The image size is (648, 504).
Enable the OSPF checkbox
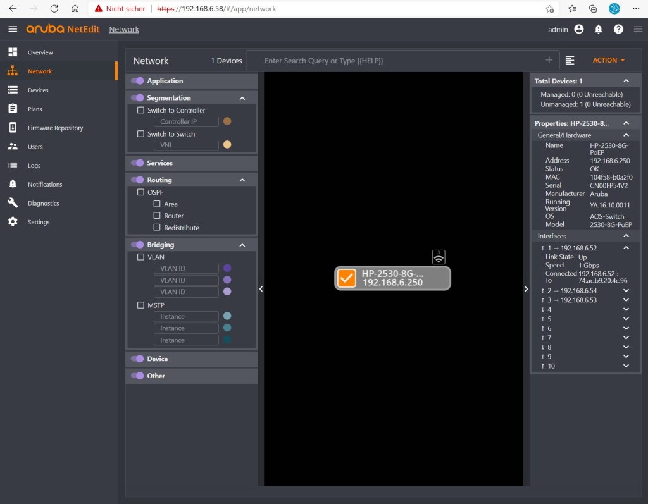[x=141, y=192]
